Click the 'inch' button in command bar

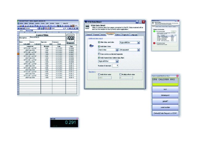pyautogui.click(x=165, y=89)
